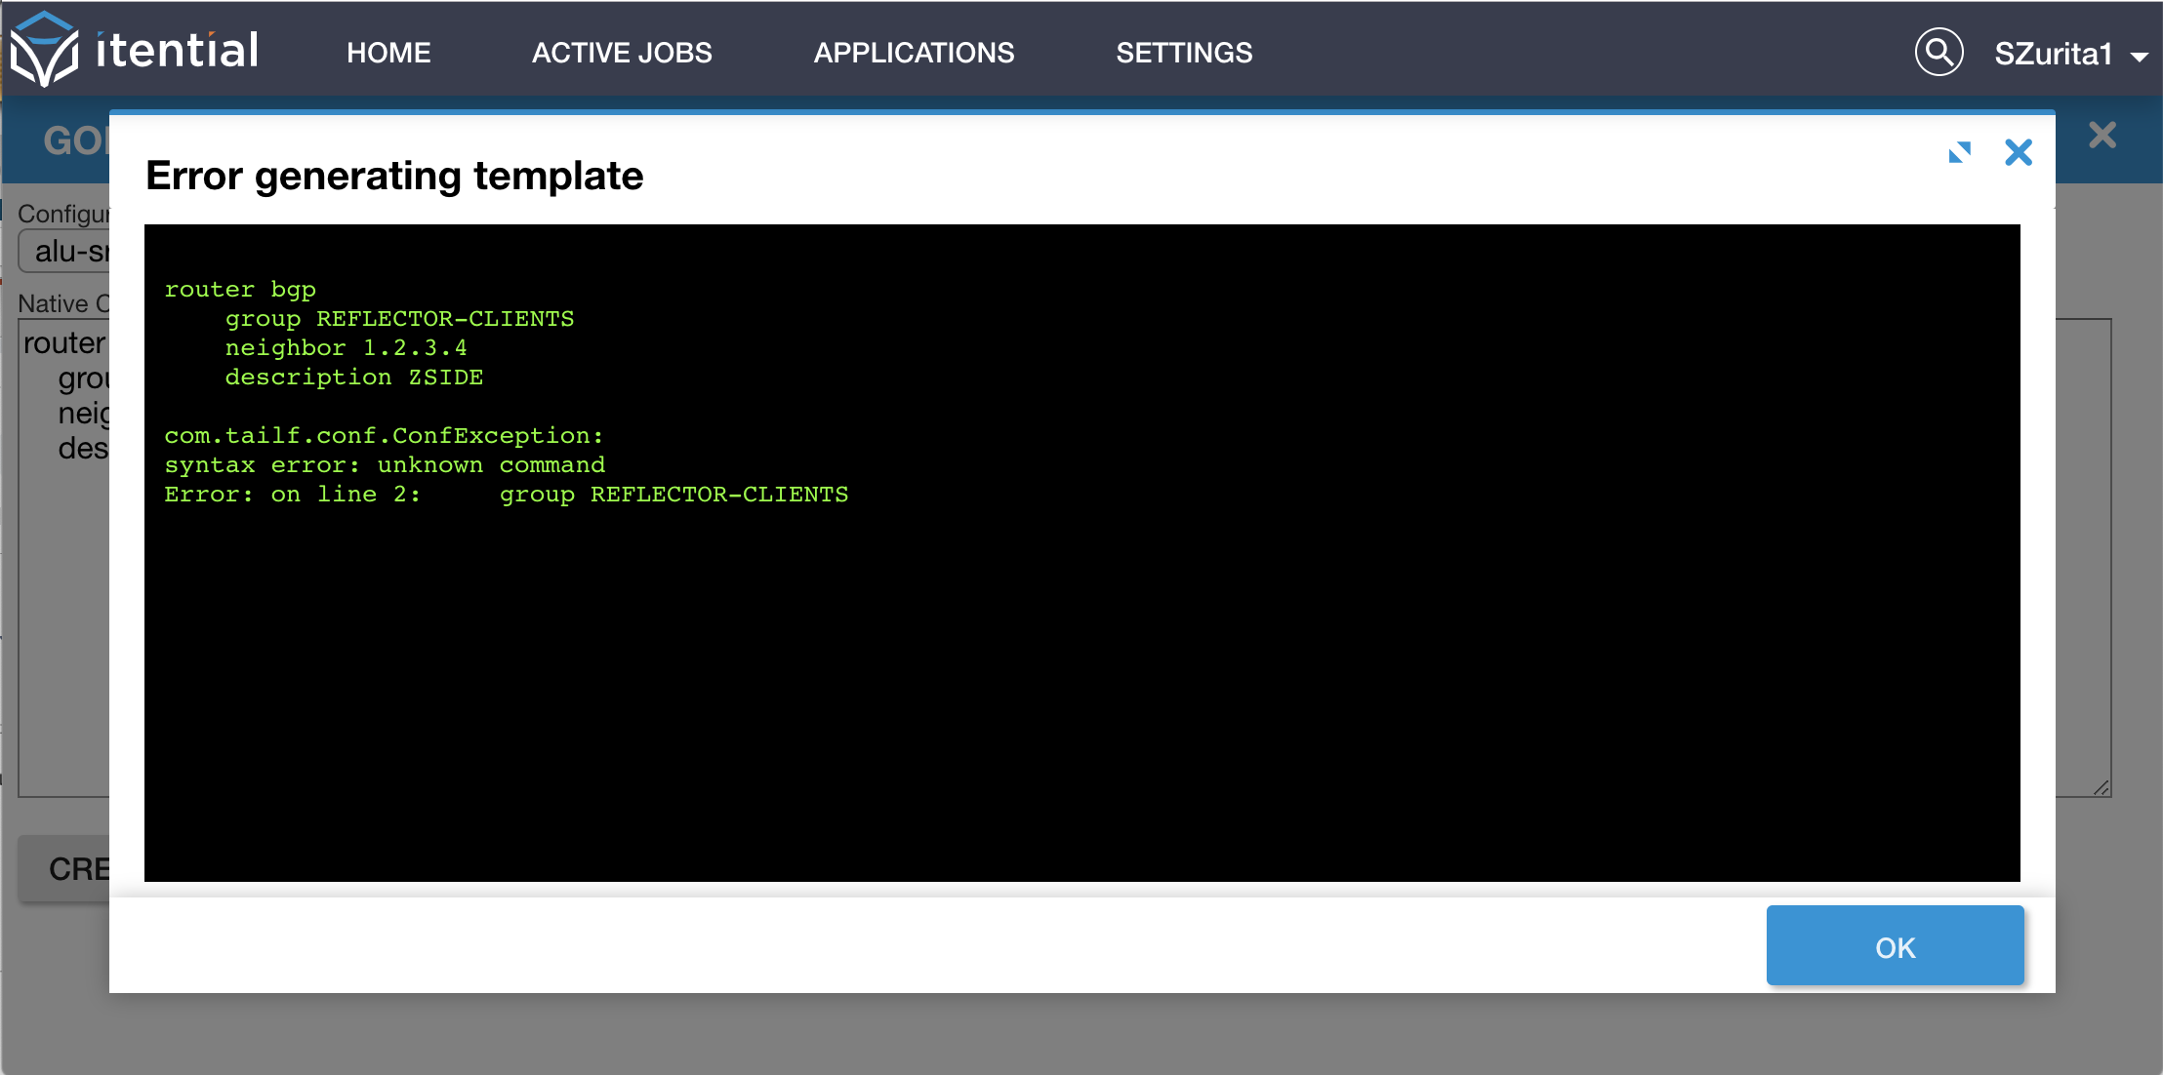Click the 'neighbor 1.2.3.4' line
Image resolution: width=2163 pixels, height=1075 pixels.
pyautogui.click(x=346, y=348)
